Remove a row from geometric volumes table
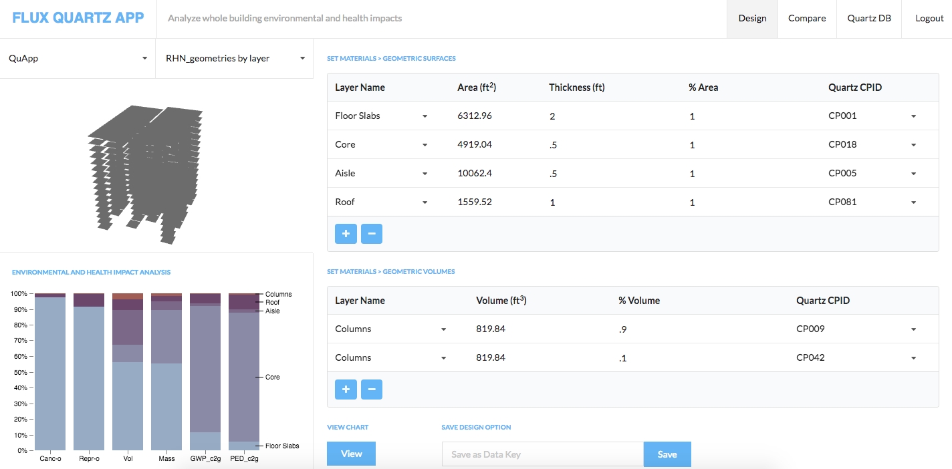The height and width of the screenshot is (469, 952). tap(372, 389)
